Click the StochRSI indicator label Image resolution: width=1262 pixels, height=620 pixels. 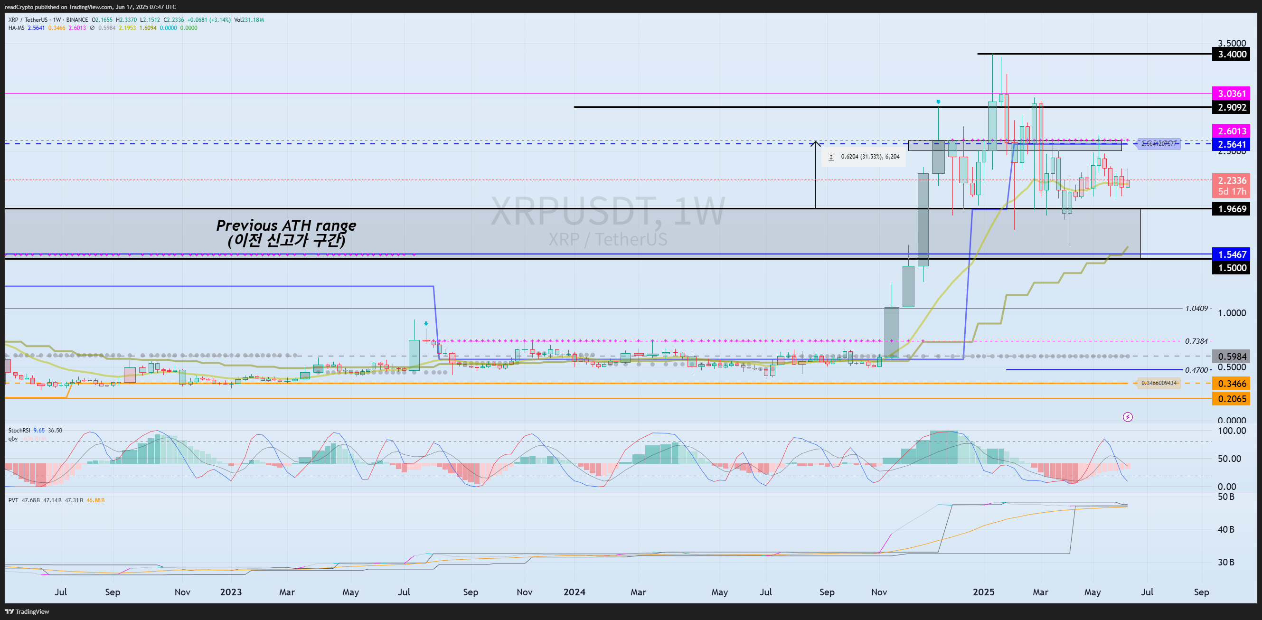coord(19,431)
